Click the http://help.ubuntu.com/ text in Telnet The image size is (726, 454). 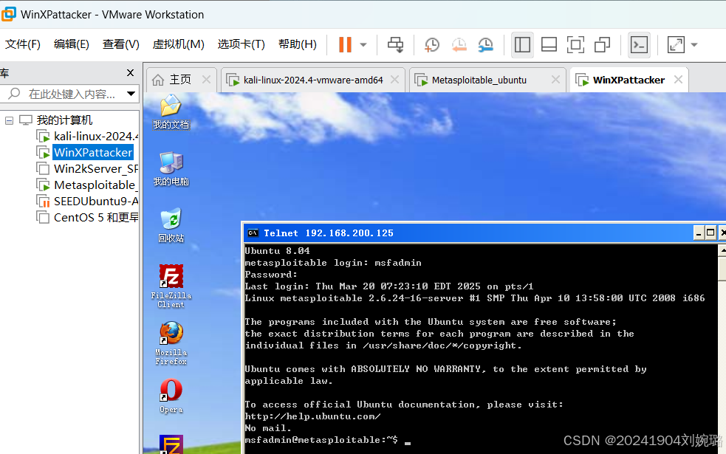312,416
